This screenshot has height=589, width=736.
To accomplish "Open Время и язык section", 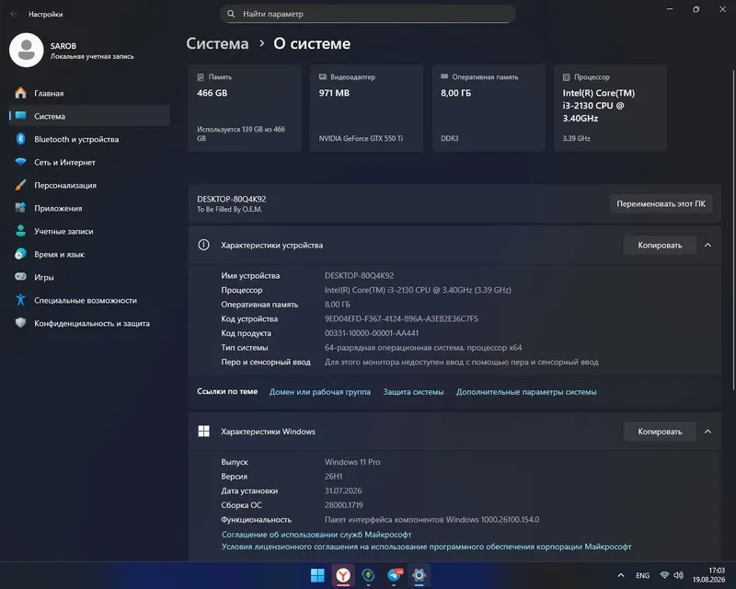I will 89,254.
